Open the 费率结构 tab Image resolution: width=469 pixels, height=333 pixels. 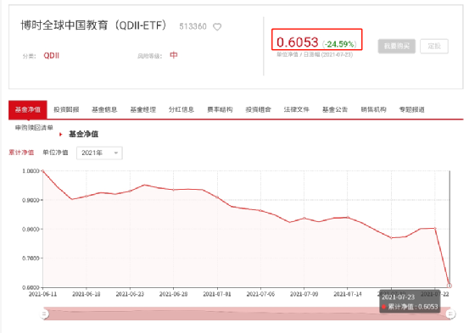(220, 109)
